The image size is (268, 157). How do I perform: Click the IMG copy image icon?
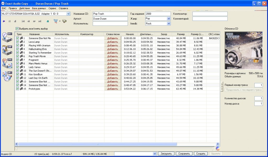pyautogui.click(x=7, y=63)
